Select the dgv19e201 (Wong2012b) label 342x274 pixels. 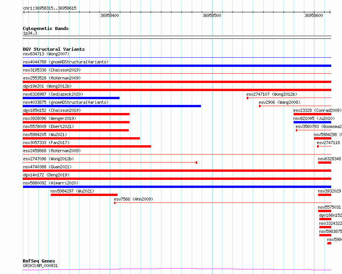pyautogui.click(x=47, y=86)
